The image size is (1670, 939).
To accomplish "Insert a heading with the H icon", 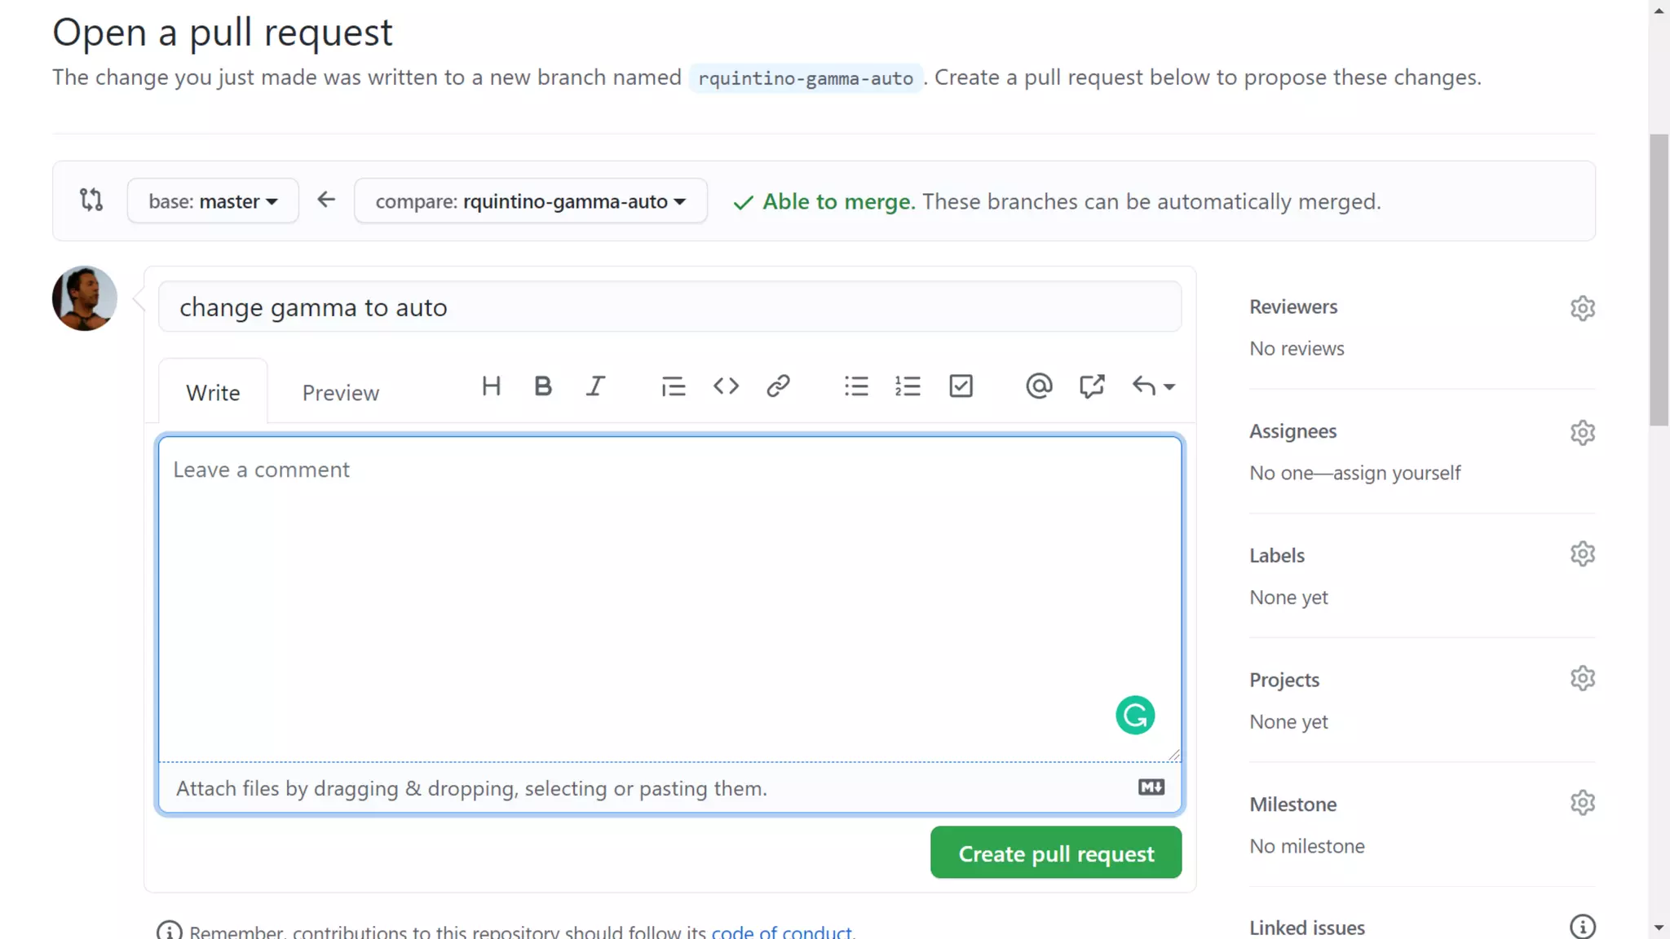I will [491, 386].
